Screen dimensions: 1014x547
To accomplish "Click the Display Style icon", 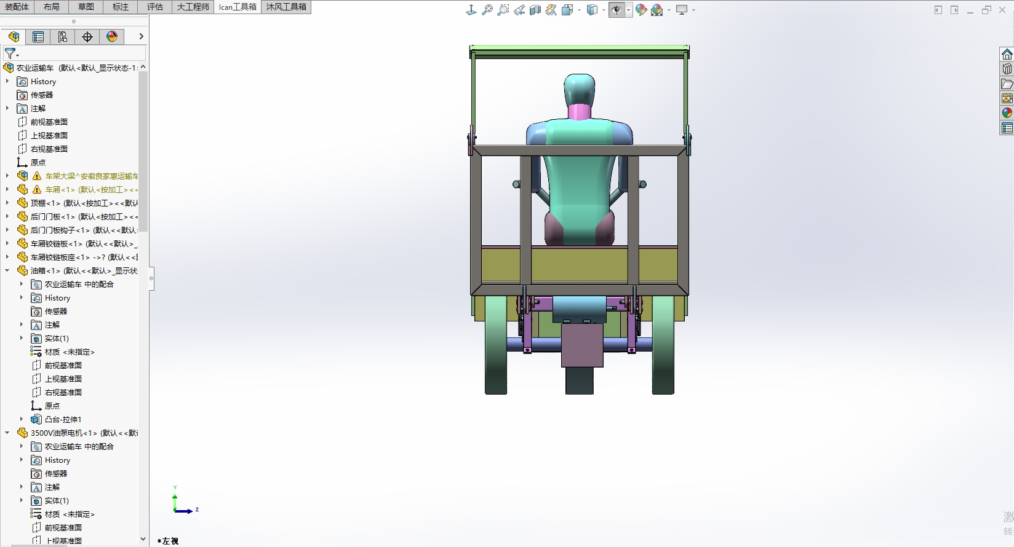I will (x=592, y=10).
